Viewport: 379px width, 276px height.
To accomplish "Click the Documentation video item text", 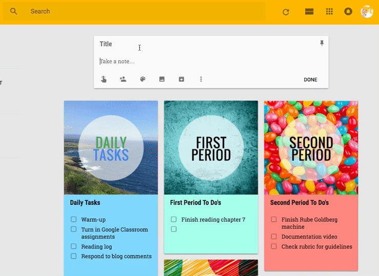I will pyautogui.click(x=309, y=237).
